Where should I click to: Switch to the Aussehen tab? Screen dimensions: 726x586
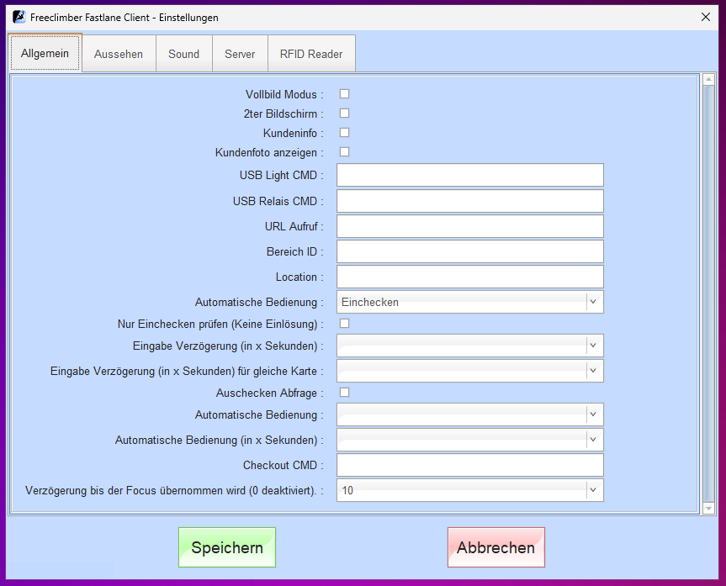119,54
